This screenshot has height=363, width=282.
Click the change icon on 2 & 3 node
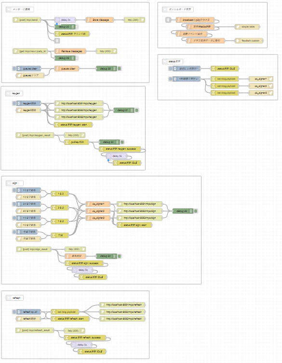(x=54, y=208)
